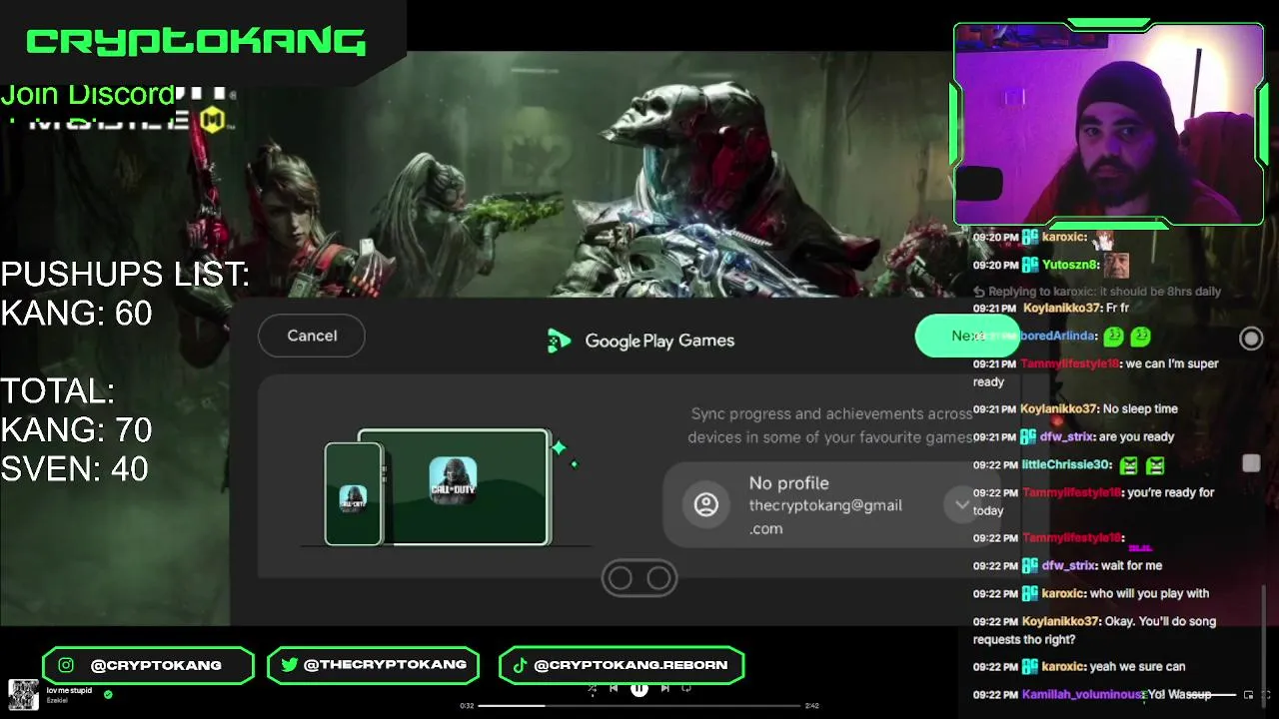Viewport: 1279px width, 719px height.
Task: Select the thecryptokang@gmail.com account text
Action: 825,516
